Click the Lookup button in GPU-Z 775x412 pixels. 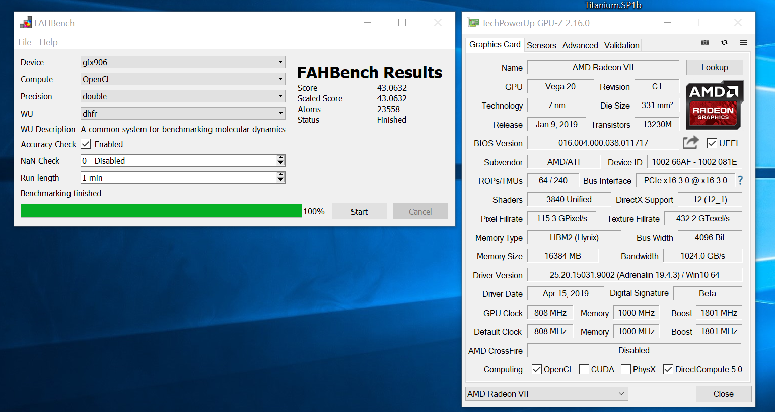click(x=715, y=67)
